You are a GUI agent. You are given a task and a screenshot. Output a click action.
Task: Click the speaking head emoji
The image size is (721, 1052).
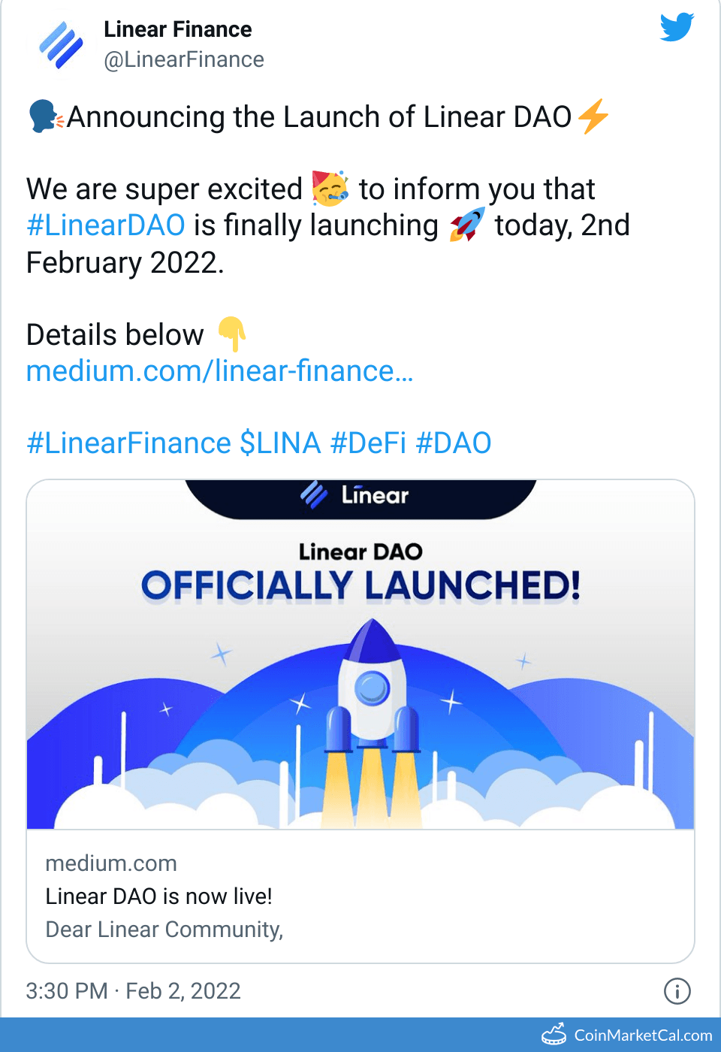tap(44, 116)
